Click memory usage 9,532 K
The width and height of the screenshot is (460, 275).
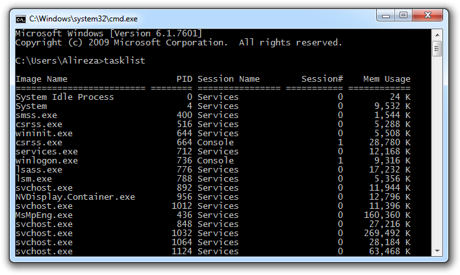(x=392, y=106)
